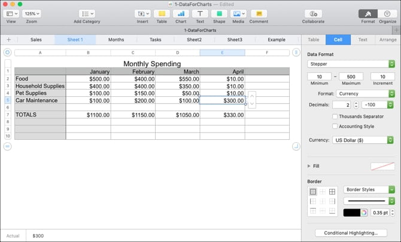Open the Organize sidebar icon
This screenshot has width=401, height=242.
click(x=387, y=13)
